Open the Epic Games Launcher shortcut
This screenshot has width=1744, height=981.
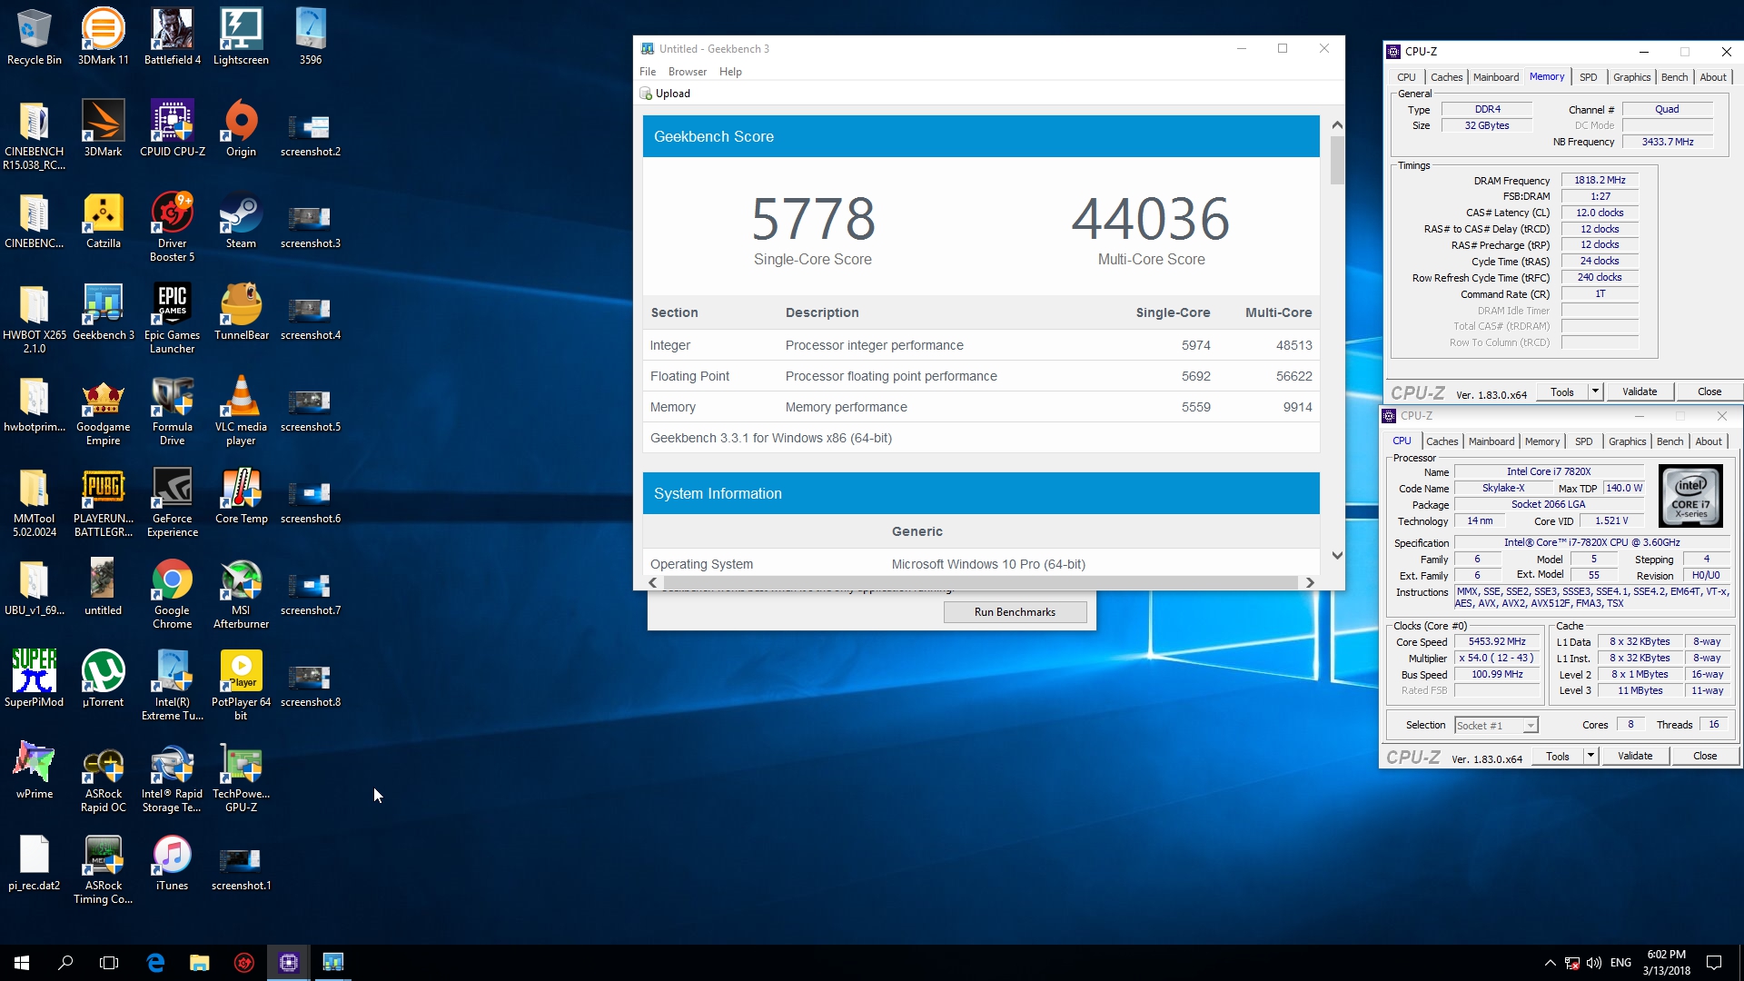tap(172, 318)
